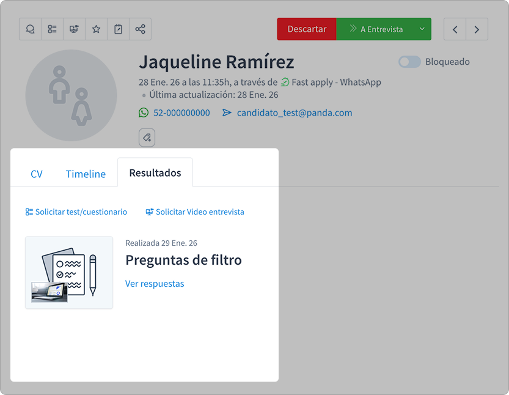Mark candidate as favorite using the star icon
Viewport: 509px width, 395px height.
point(96,29)
